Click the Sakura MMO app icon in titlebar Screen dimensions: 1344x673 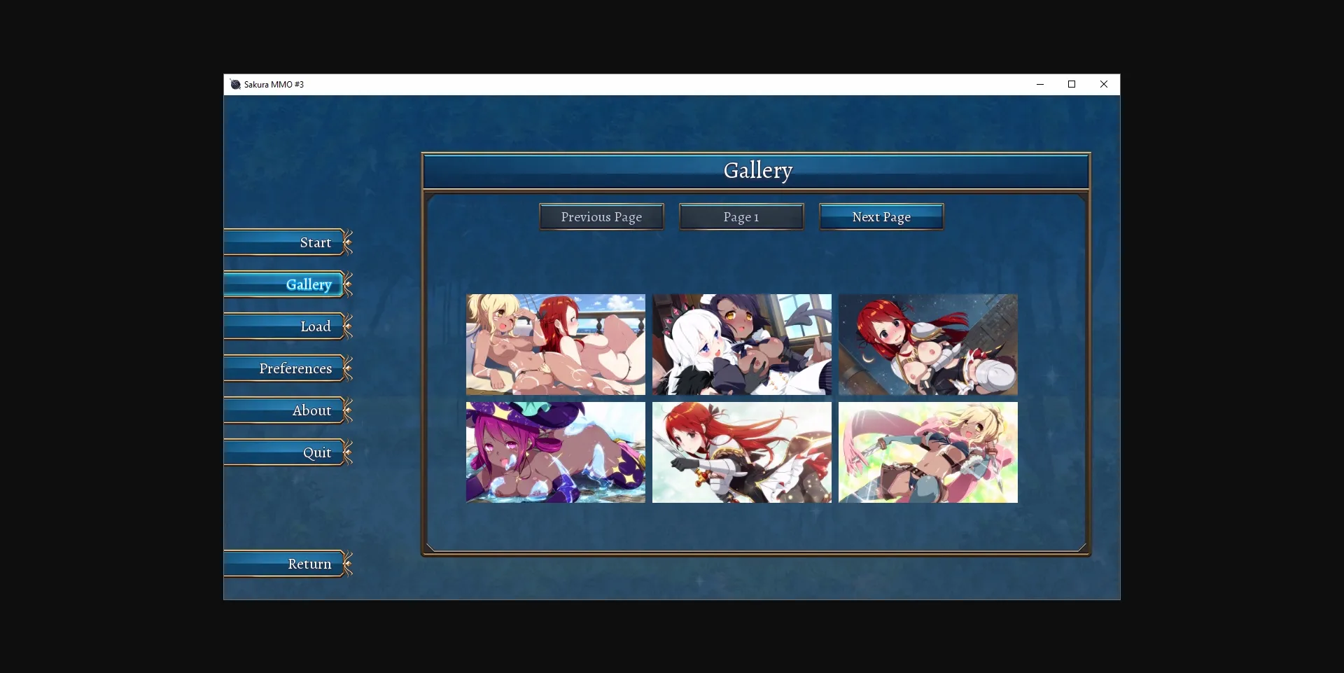coord(235,84)
